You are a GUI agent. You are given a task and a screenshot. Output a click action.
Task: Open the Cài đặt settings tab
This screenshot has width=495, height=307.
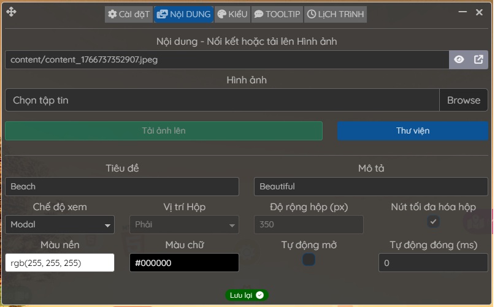click(128, 14)
